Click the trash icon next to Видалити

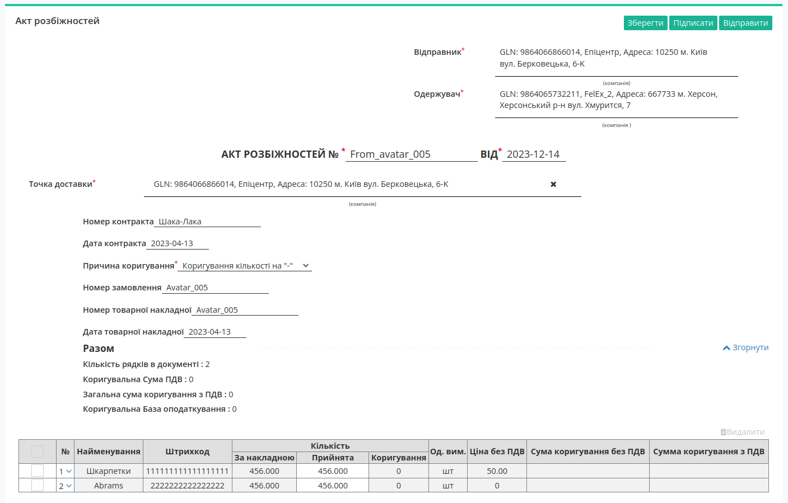coord(723,432)
